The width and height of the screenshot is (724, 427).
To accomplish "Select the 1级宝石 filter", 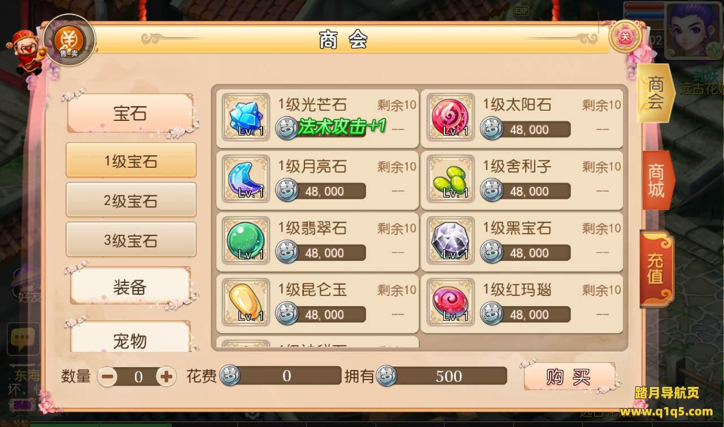I will tap(131, 160).
